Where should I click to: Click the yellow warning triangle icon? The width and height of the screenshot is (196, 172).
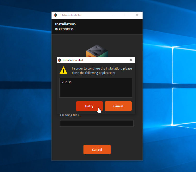click(64, 70)
